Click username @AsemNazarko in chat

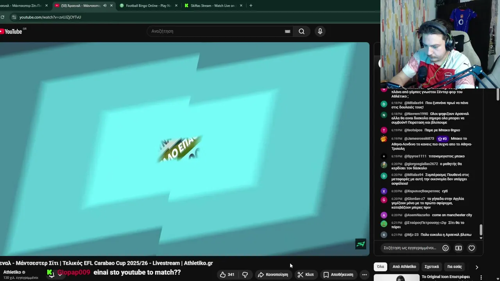coord(417,215)
